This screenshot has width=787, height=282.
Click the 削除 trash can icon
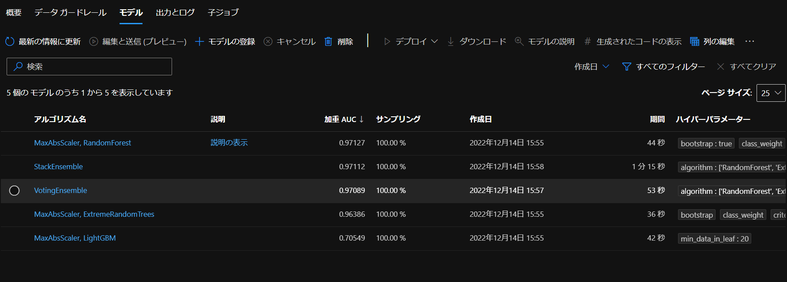[x=328, y=41]
